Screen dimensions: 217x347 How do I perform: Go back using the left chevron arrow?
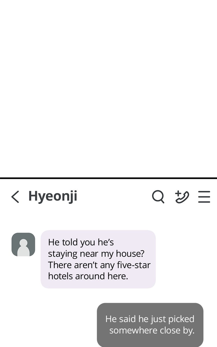point(15,197)
